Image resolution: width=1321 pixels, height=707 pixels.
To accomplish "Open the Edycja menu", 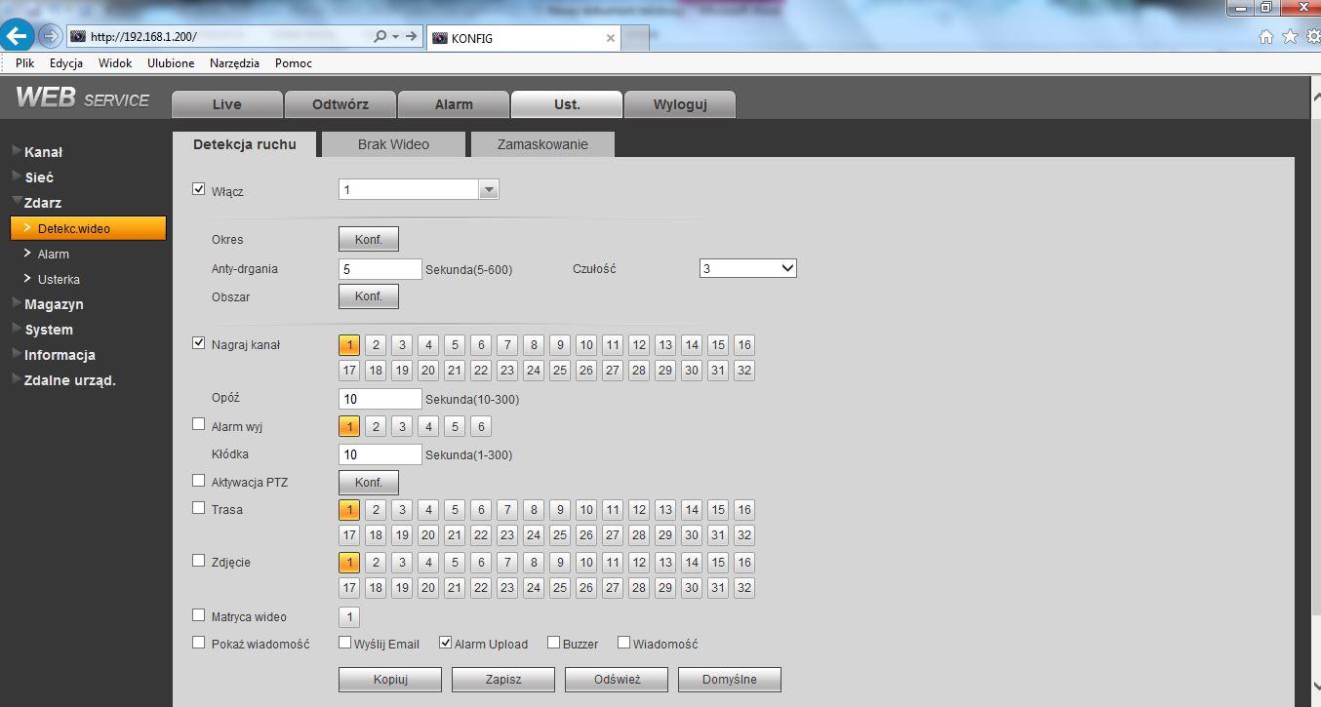I will 66,63.
